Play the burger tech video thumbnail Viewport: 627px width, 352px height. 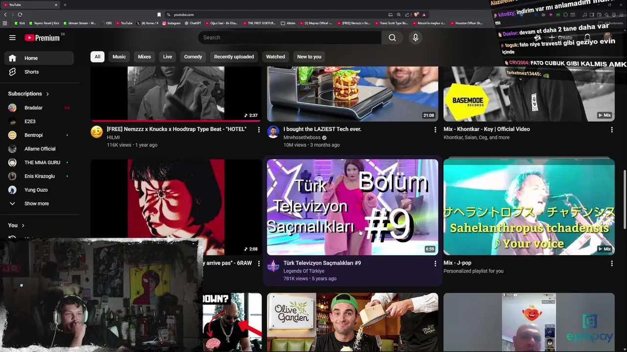pos(353,94)
